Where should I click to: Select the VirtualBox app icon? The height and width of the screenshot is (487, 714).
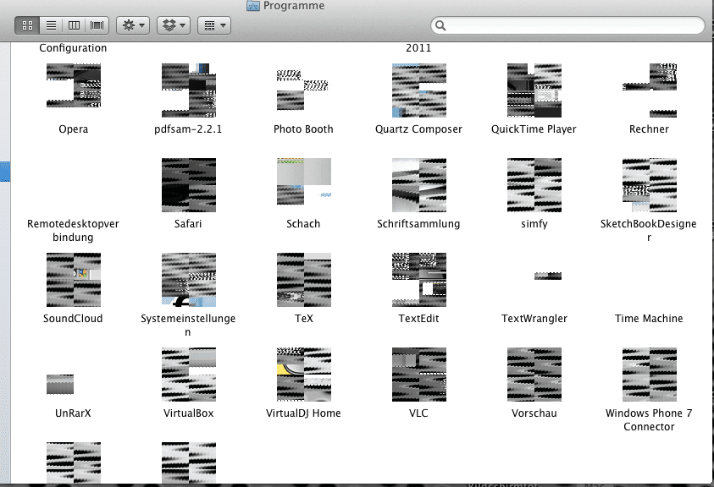pos(189,375)
